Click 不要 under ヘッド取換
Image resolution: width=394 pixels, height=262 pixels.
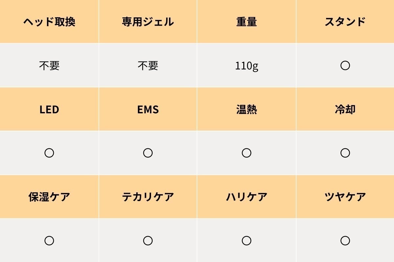(x=49, y=66)
